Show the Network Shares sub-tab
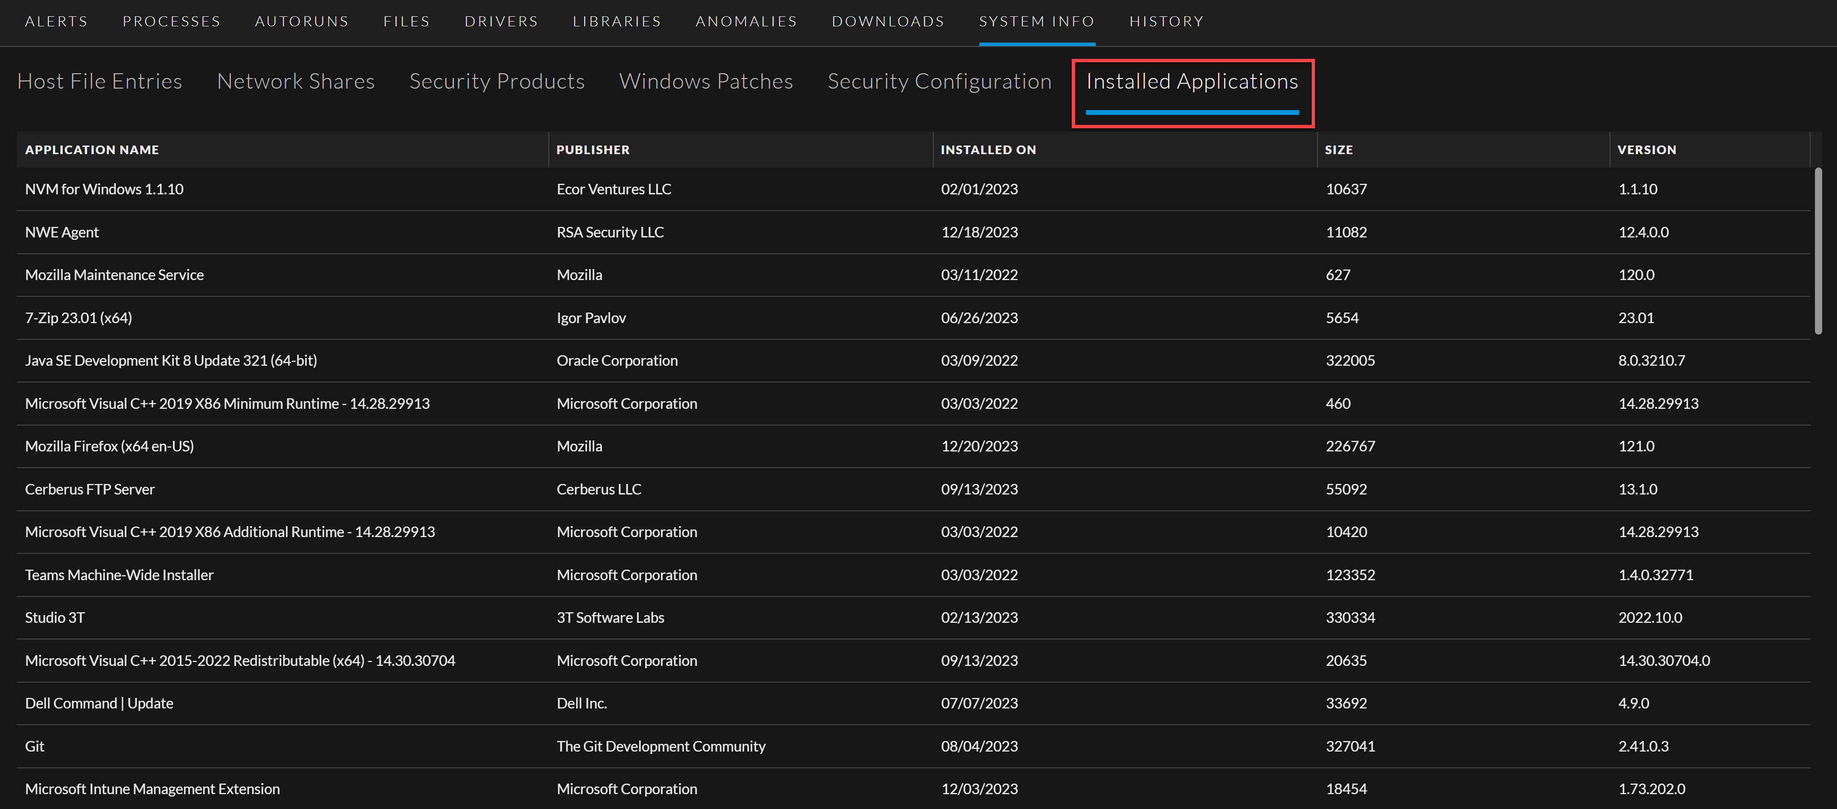This screenshot has height=809, width=1837. pyautogui.click(x=296, y=81)
